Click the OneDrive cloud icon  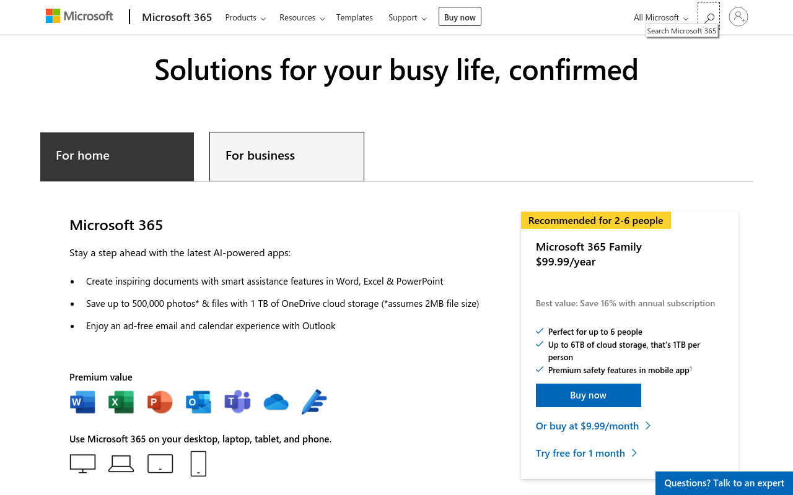point(276,403)
